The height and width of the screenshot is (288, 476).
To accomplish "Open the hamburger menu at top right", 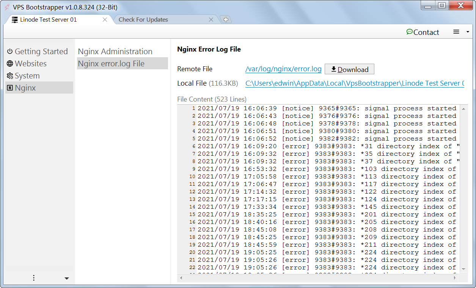I will coord(456,32).
